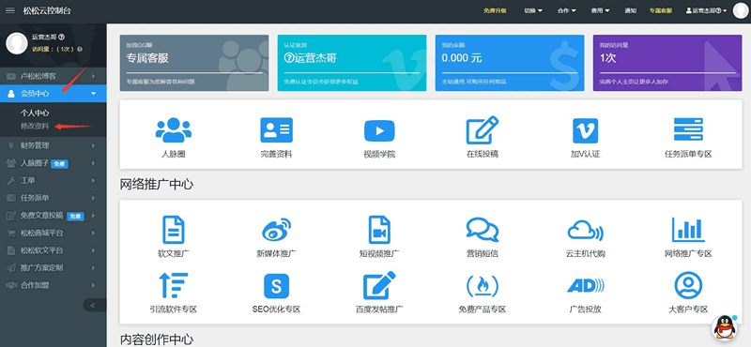751x347 pixels.
Task: Select 个人中心 submenu item
Action: pos(35,113)
